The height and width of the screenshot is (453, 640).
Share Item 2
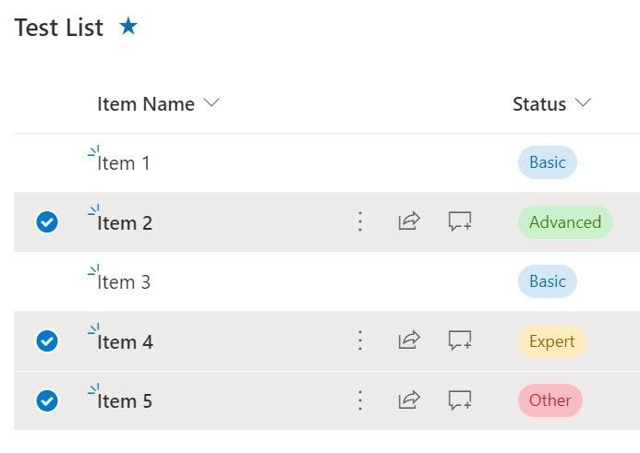(x=409, y=221)
